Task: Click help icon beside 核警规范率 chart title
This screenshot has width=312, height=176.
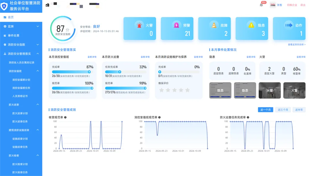Action: [x=65, y=117]
